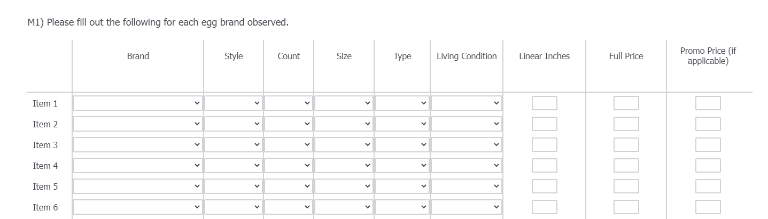Viewport: 768px width, 219px height.
Task: Open the Size dropdown for Item 6
Action: pyautogui.click(x=344, y=207)
